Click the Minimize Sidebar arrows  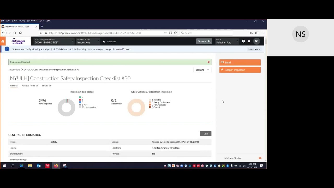click(x=260, y=158)
